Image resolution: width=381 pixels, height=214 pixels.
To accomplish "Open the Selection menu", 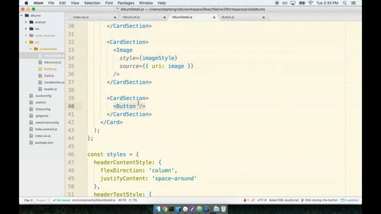I will point(92,3).
